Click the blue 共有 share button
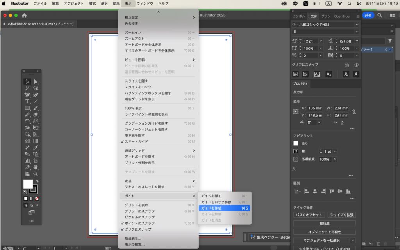Screen dimensions: 400x250 coord(368,15)
